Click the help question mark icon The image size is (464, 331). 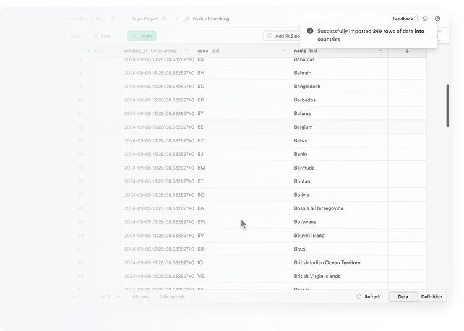point(437,19)
